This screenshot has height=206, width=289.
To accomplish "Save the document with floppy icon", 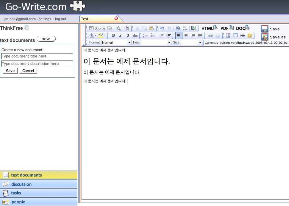I will (x=270, y=29).
